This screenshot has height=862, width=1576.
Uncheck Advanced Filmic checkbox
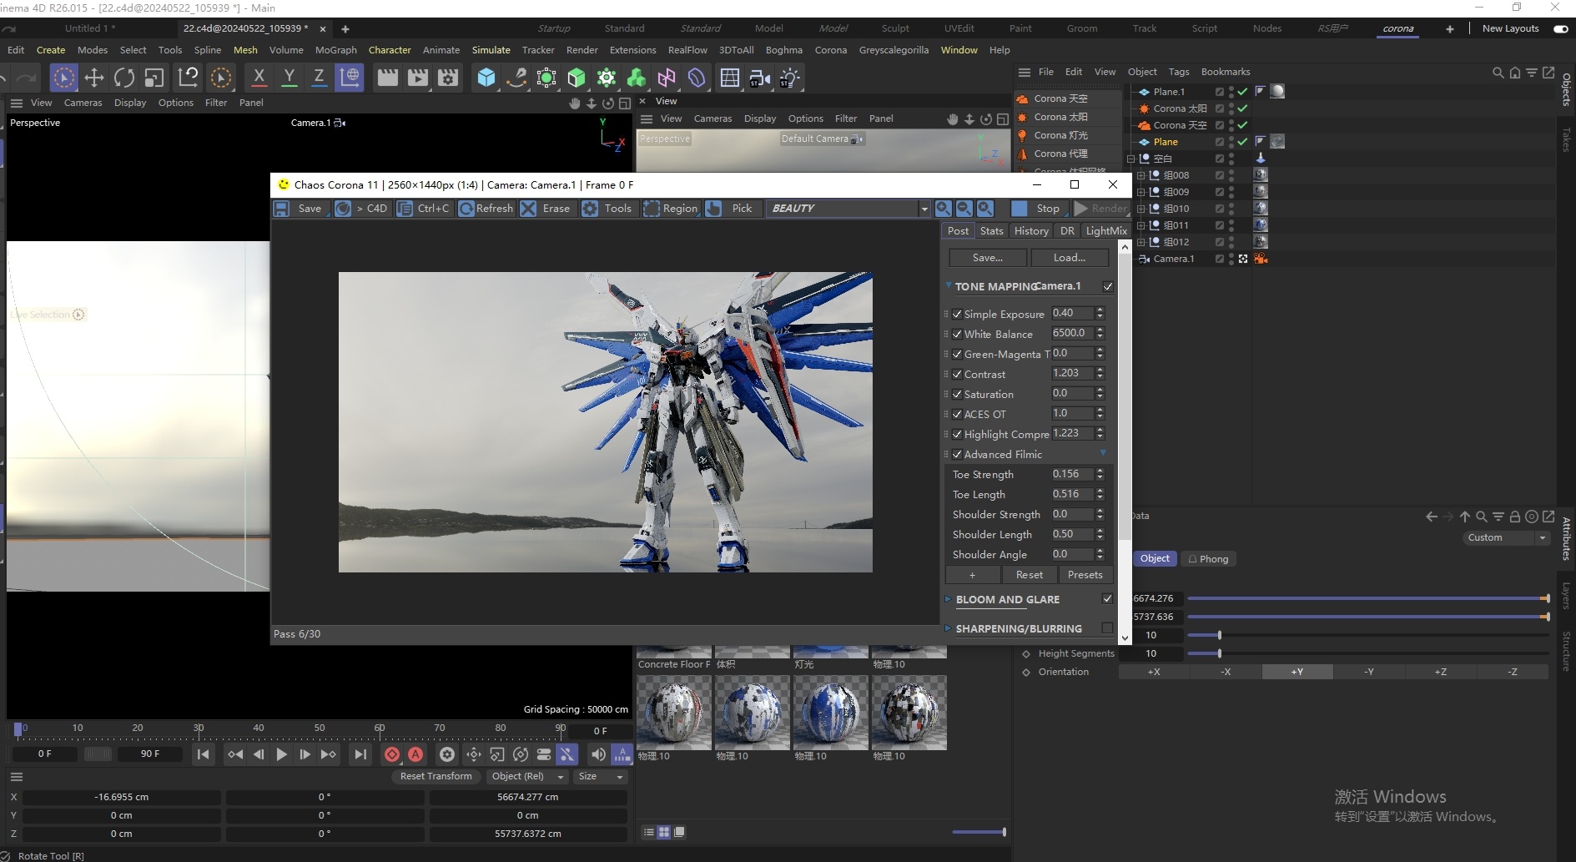coord(957,455)
